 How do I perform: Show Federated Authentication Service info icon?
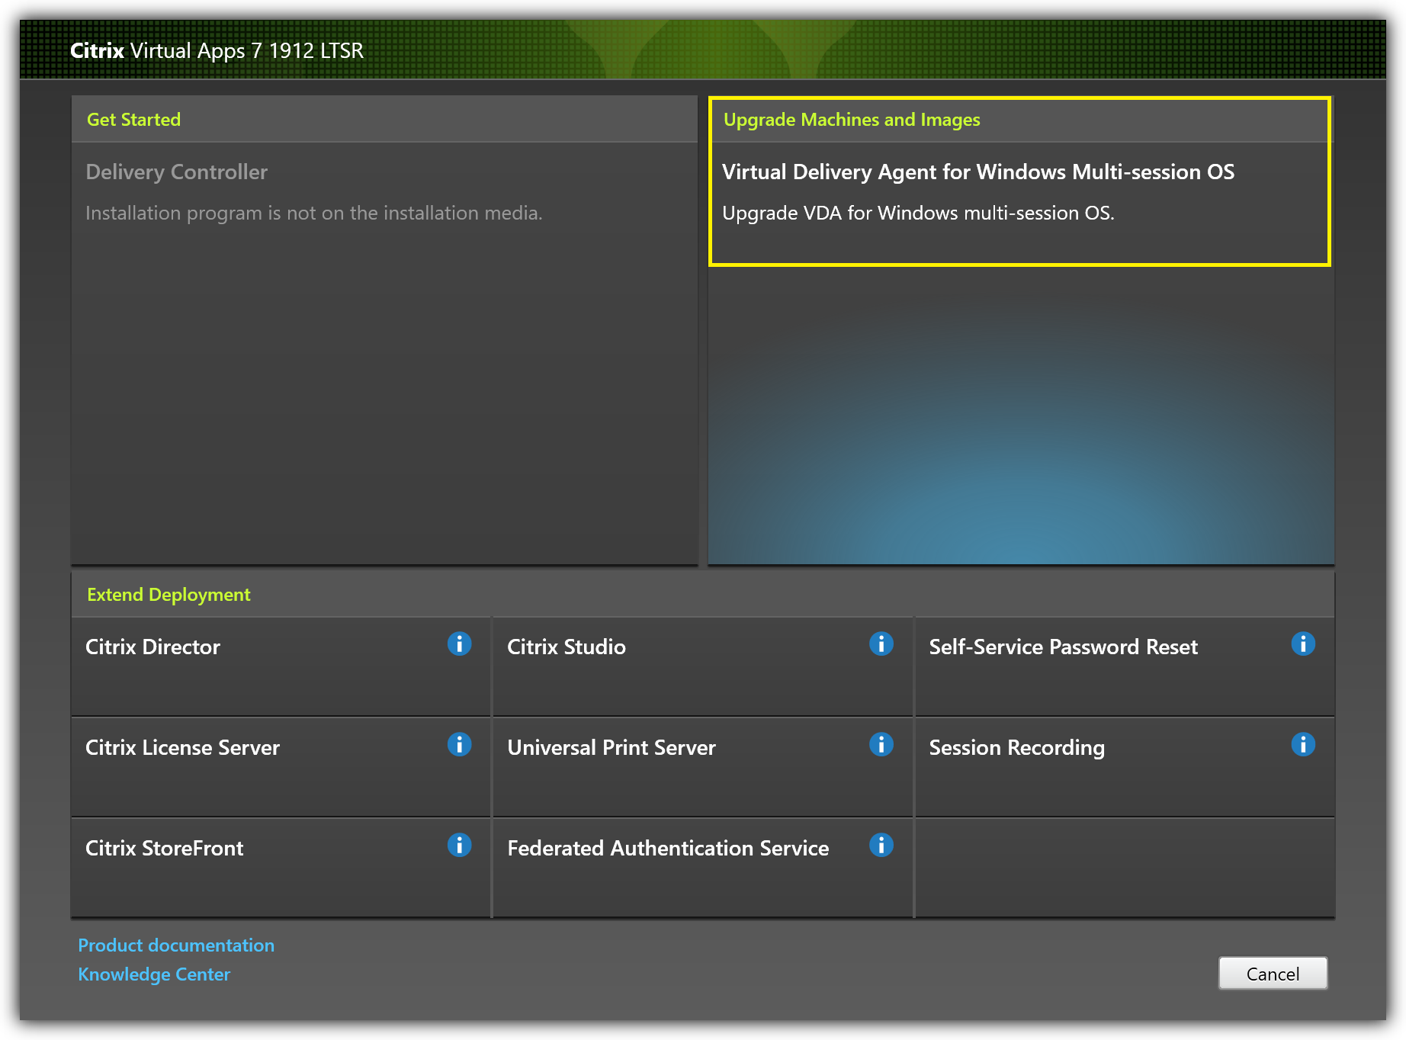(x=881, y=846)
